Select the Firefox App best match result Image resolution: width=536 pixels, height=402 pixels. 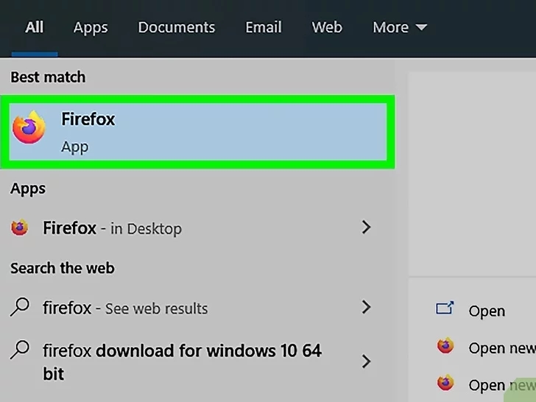point(197,132)
